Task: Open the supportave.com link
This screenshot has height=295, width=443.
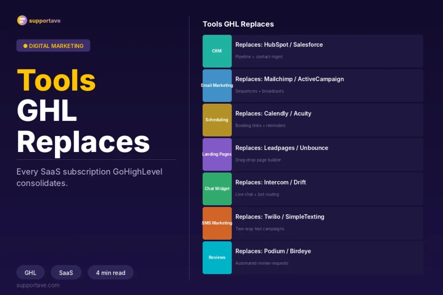Action: (x=38, y=285)
